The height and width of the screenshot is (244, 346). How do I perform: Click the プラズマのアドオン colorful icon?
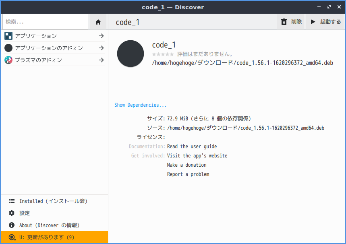click(8, 60)
